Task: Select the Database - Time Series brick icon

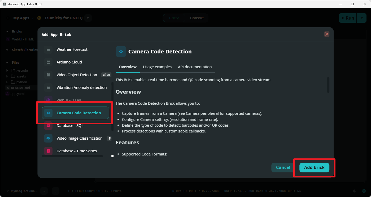Action: pos(48,151)
